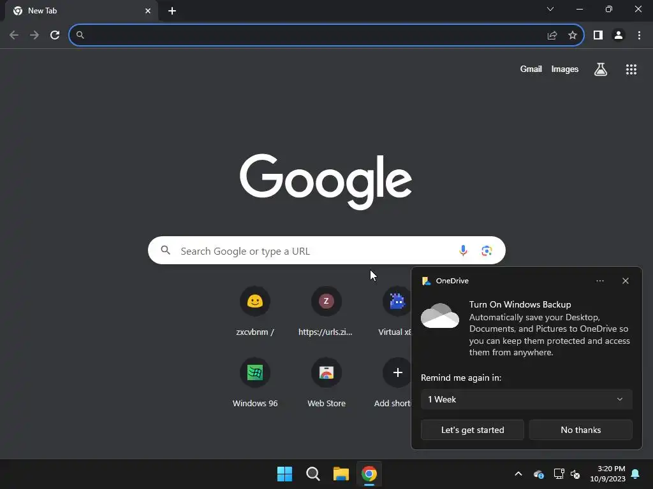Image resolution: width=653 pixels, height=489 pixels.
Task: Expand the 1 Week reminder dropdown
Action: (x=526, y=399)
